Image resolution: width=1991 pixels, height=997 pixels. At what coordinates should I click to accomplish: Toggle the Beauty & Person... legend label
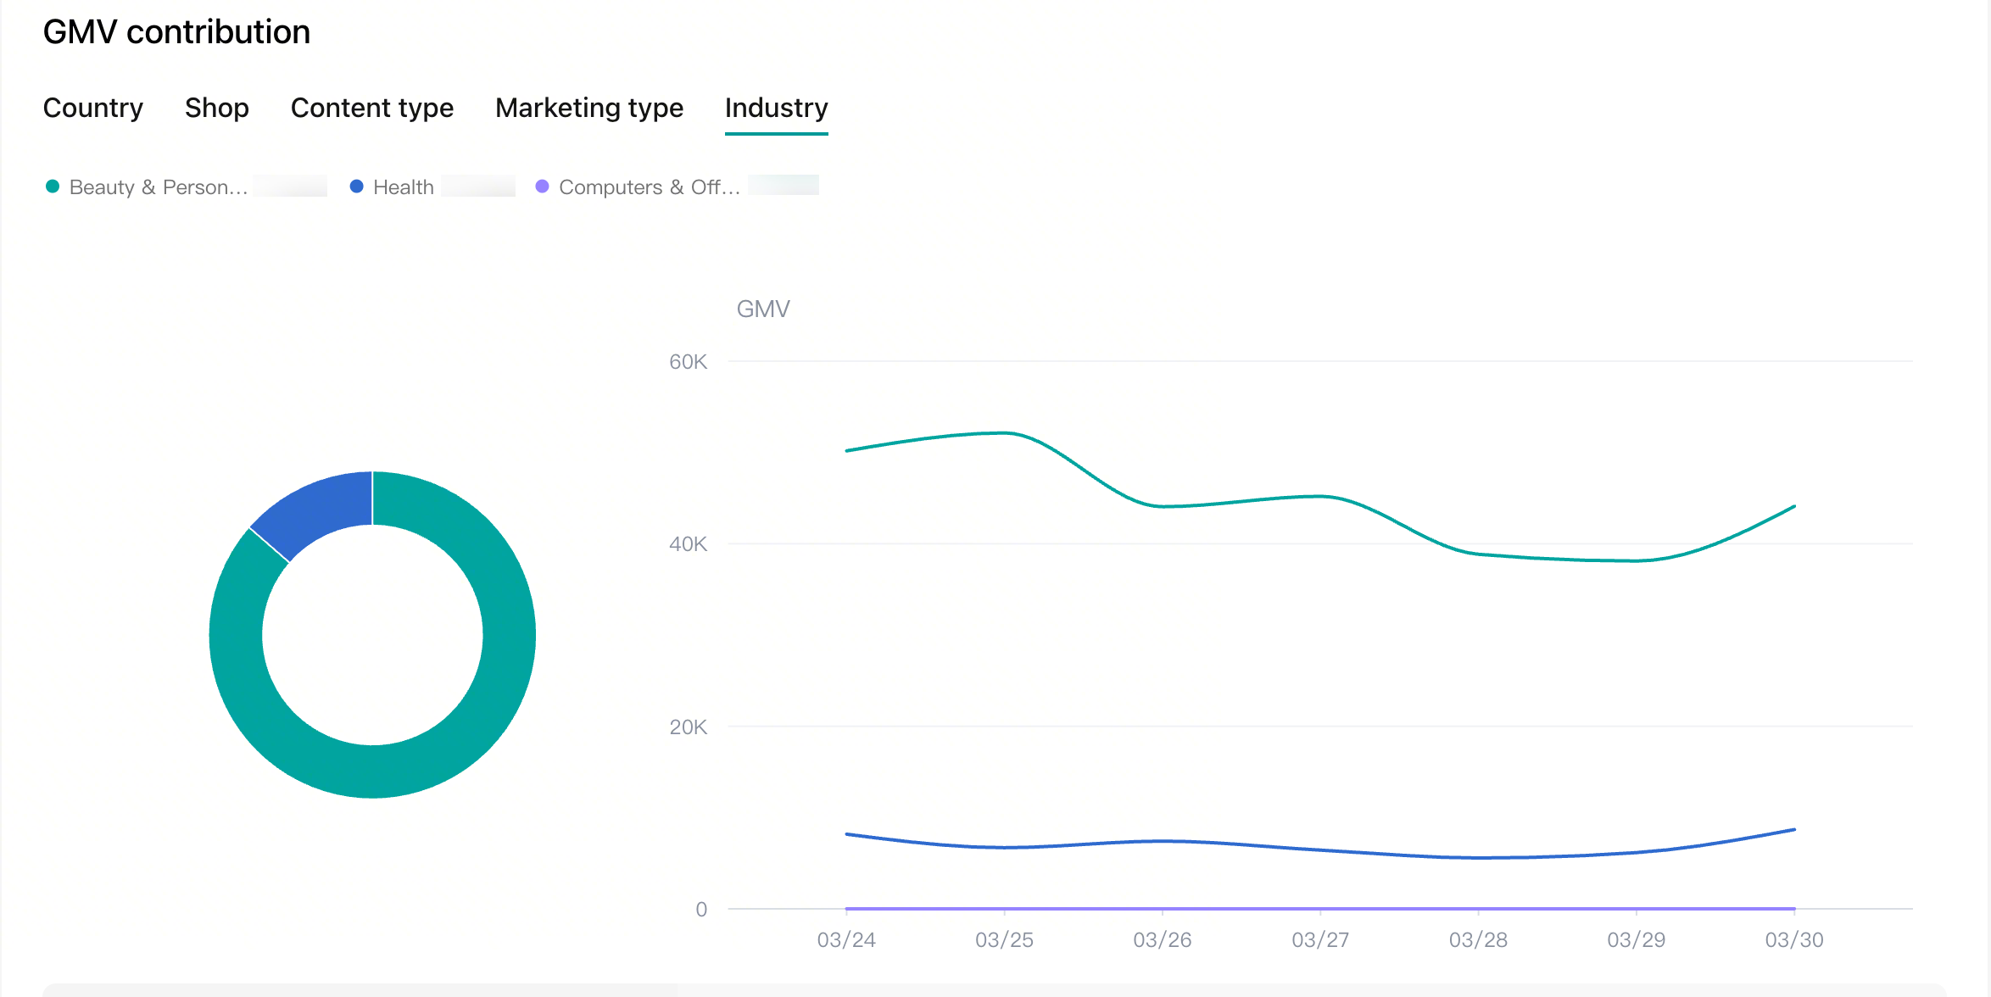159,187
